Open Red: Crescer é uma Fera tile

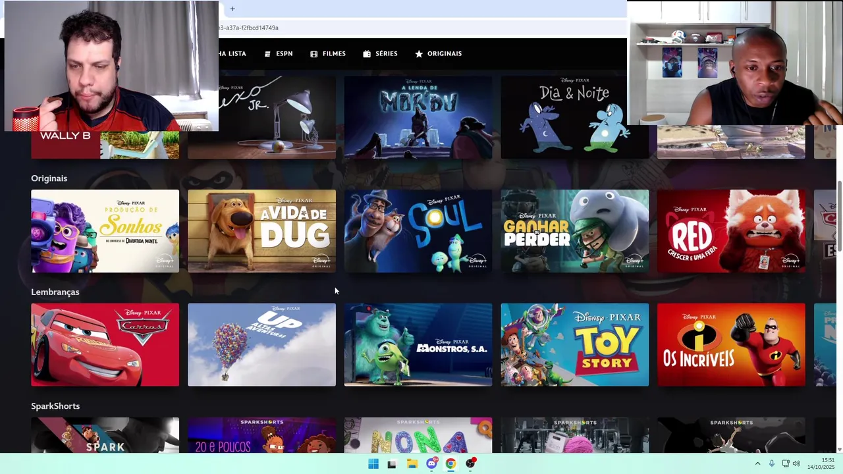coord(731,231)
